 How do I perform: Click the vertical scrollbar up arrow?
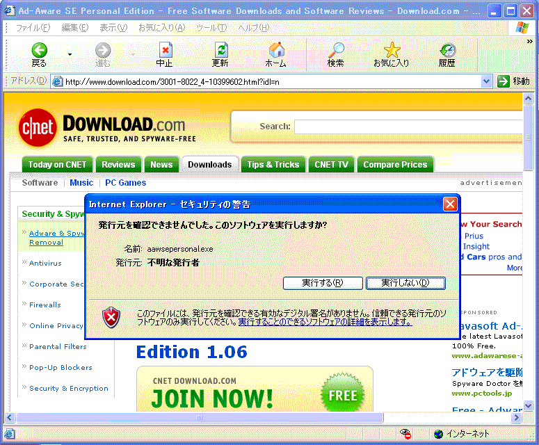coord(529,99)
